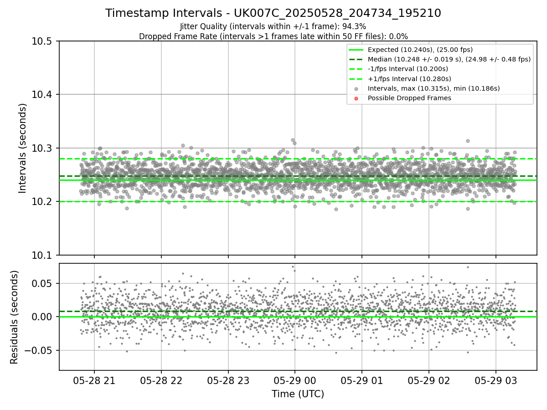Viewport: 547px width, 410px height.
Task: Click legend entry 'Median (10.248 +/- 0.019 s)'
Action: (449, 59)
